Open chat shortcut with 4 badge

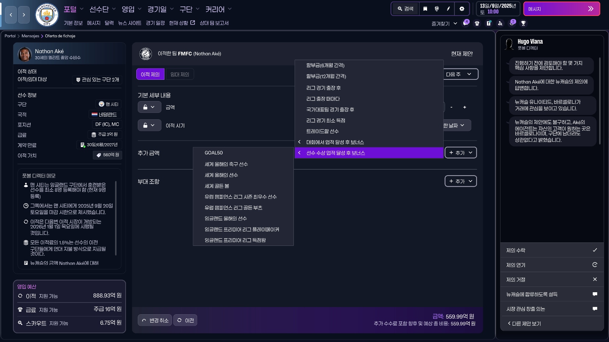click(465, 23)
